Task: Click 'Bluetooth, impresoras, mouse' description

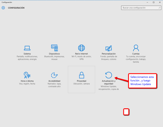Action: (x=54, y=58)
